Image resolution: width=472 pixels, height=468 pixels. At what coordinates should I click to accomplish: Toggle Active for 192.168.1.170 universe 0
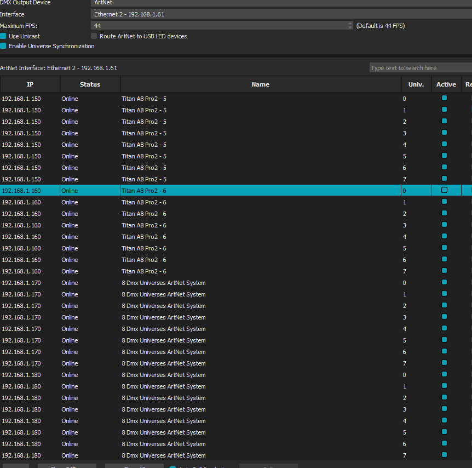444,282
